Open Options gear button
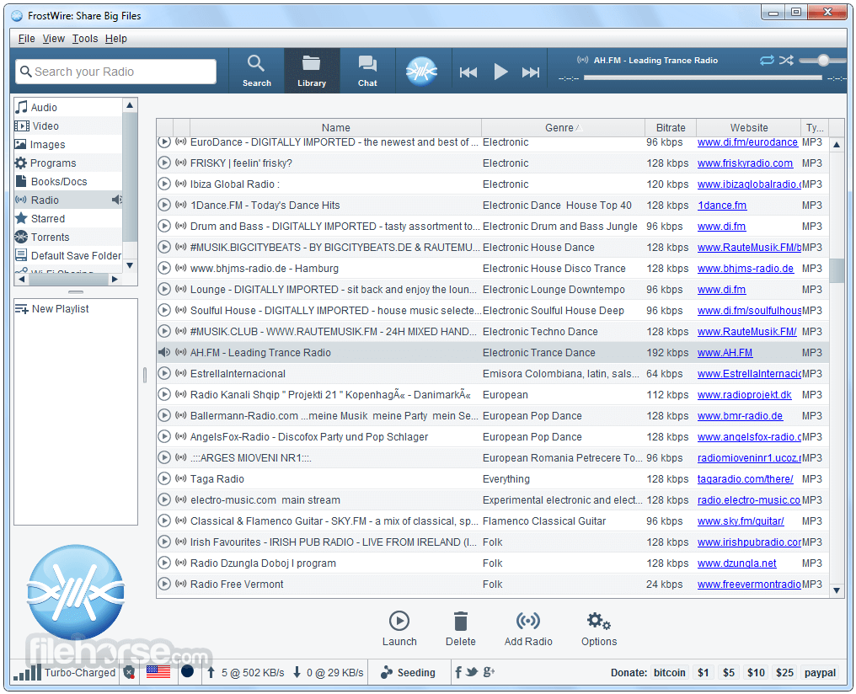This screenshot has height=694, width=856. pyautogui.click(x=598, y=628)
